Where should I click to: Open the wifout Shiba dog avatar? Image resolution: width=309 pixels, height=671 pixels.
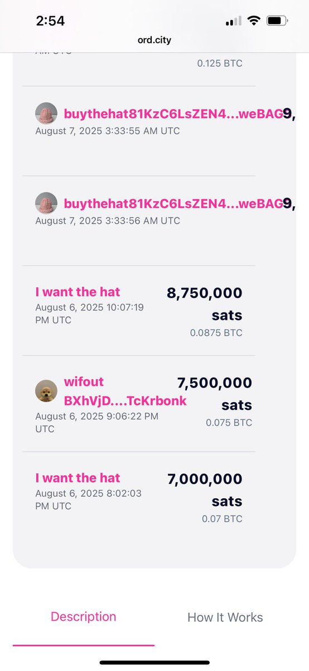click(x=46, y=391)
